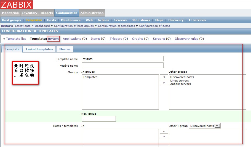The height and width of the screenshot is (147, 251).
Task: Open the Administration menu
Action: [x=92, y=13]
